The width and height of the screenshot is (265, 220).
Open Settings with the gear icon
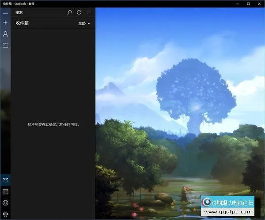click(x=5, y=214)
